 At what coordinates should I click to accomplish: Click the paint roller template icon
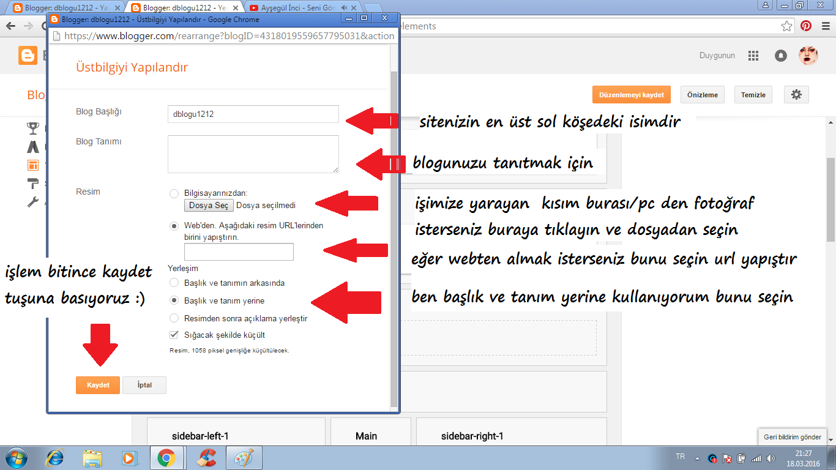[x=33, y=183]
